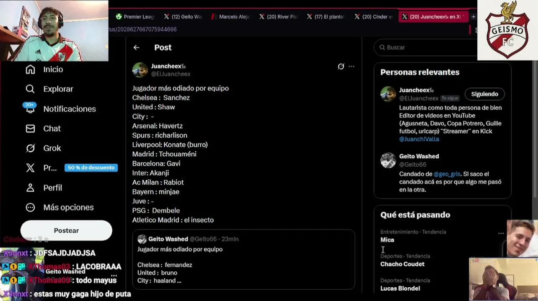Click the line 'Liverpool: Konate (burro)'
Viewport: 538px width, 301px height.
[x=170, y=145]
